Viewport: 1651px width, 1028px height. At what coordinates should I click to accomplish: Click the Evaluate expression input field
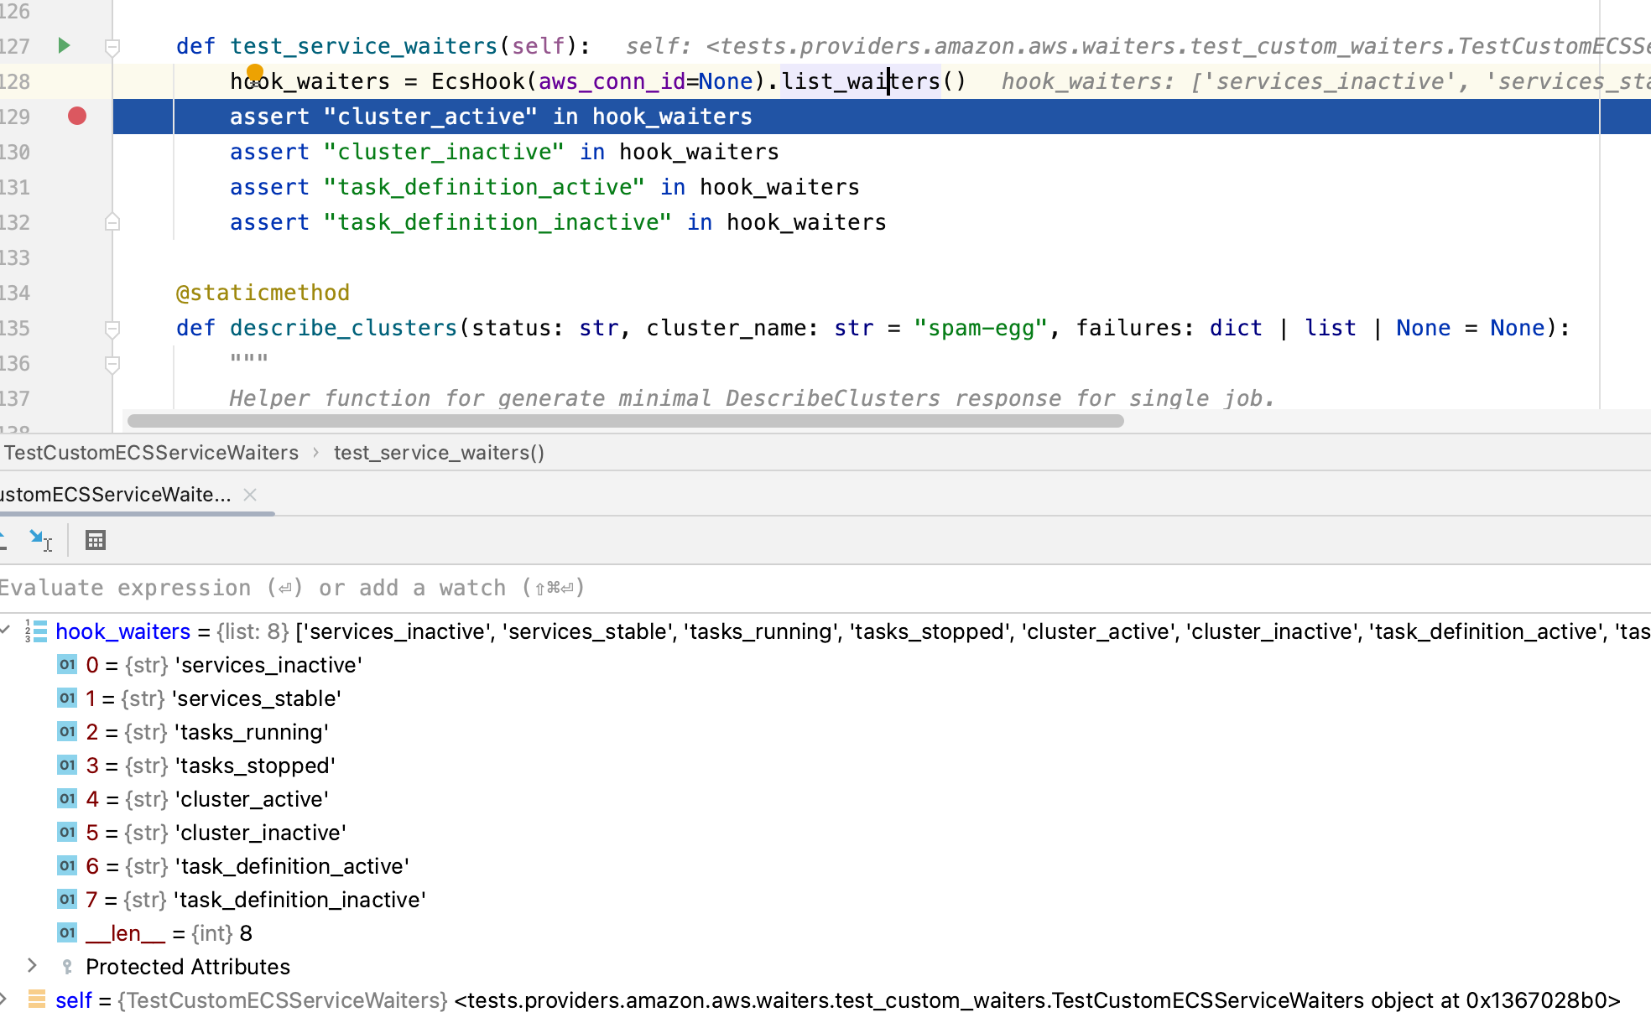click(825, 588)
